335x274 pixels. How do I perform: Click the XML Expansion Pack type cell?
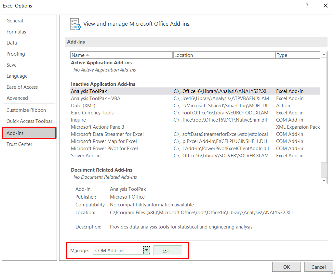tap(298, 127)
